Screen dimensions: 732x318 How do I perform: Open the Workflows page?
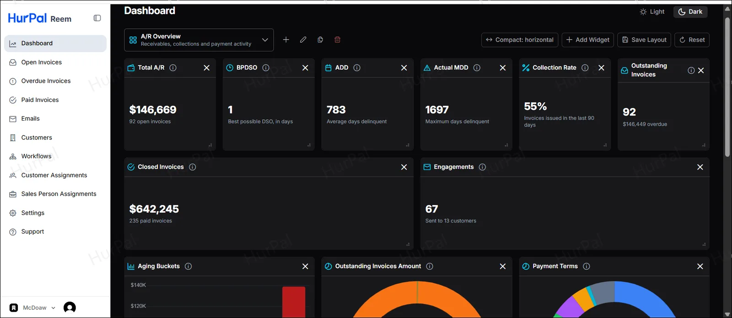55,156
